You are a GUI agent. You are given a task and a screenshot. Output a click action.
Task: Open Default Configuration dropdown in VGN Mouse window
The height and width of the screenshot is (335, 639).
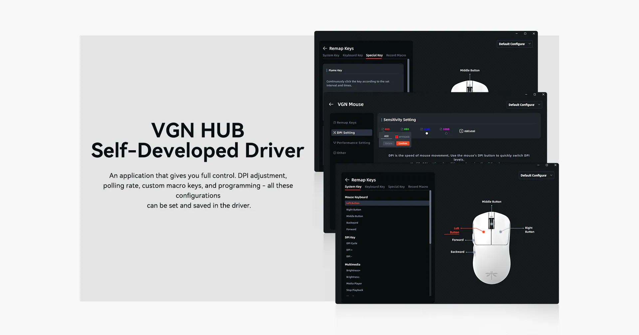click(525, 105)
